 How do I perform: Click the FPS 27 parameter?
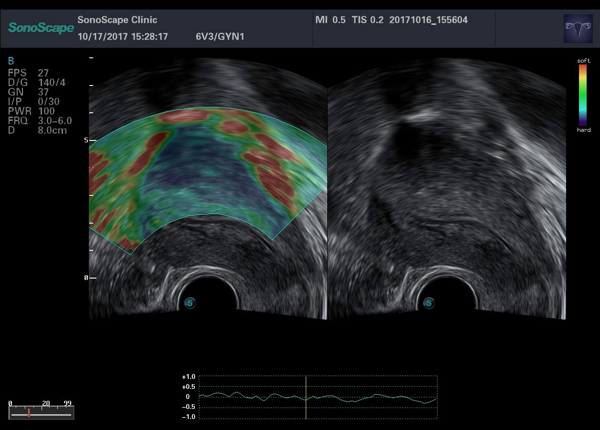(28, 73)
